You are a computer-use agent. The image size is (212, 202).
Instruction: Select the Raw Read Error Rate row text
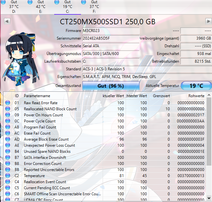click(41, 103)
